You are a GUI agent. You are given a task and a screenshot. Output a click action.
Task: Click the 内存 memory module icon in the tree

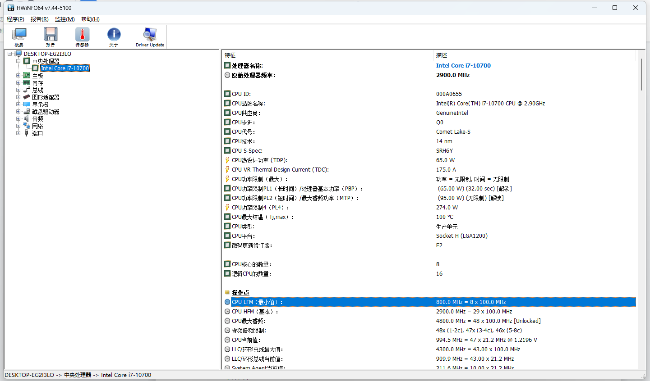[27, 83]
